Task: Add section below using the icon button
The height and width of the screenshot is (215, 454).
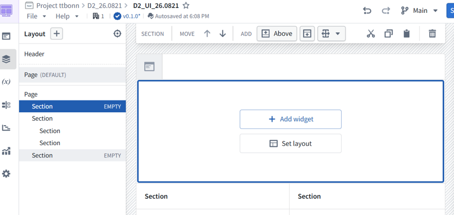Action: tap(307, 34)
